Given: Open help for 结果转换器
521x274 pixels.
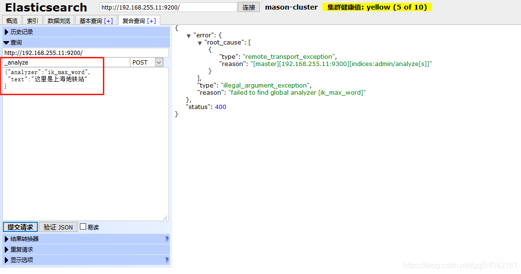Looking at the screenshot, I should pos(167,239).
